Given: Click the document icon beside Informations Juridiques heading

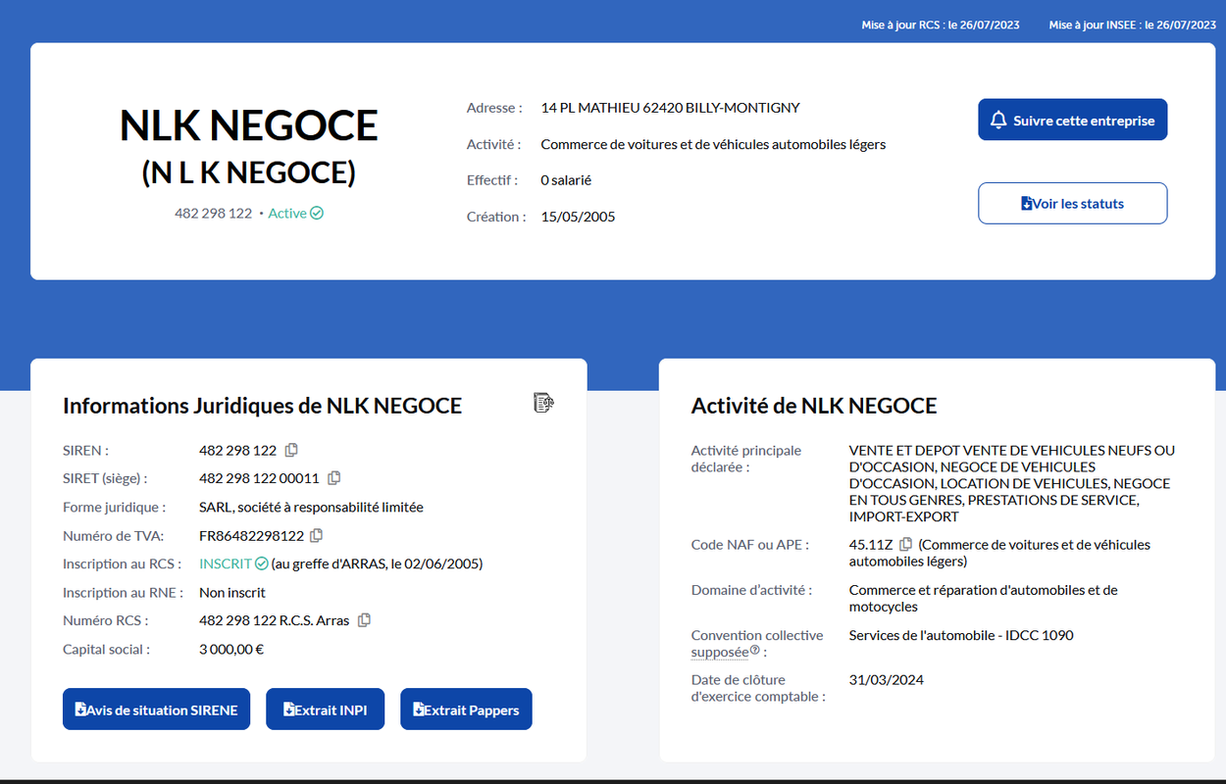Looking at the screenshot, I should pyautogui.click(x=543, y=402).
